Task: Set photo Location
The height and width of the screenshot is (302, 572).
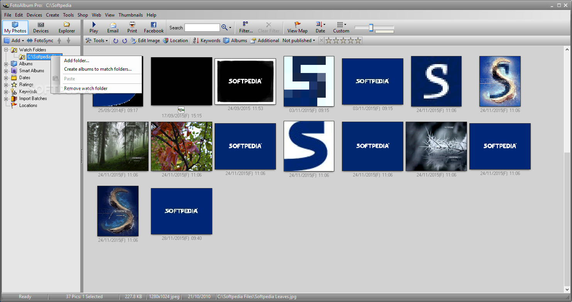Action: click(x=175, y=41)
